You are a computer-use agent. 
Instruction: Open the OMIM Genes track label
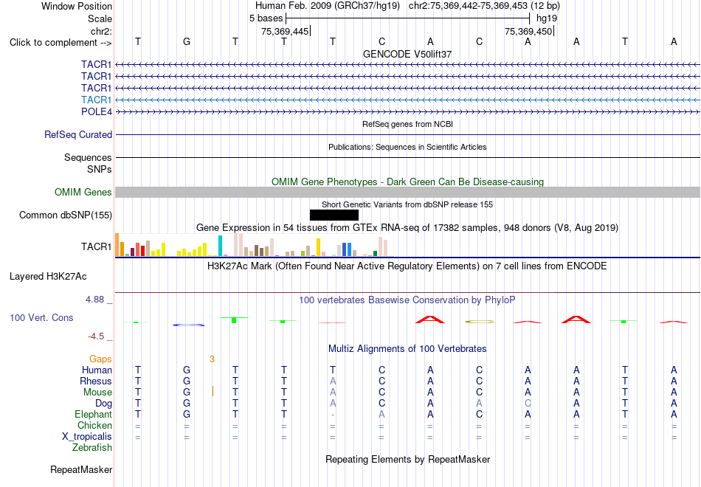(83, 193)
